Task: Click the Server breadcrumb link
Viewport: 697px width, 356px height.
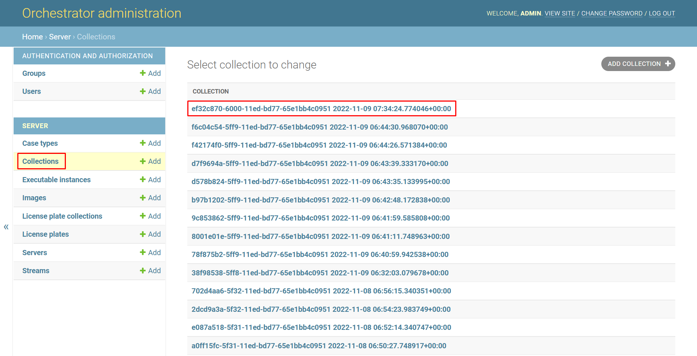Action: pyautogui.click(x=60, y=37)
